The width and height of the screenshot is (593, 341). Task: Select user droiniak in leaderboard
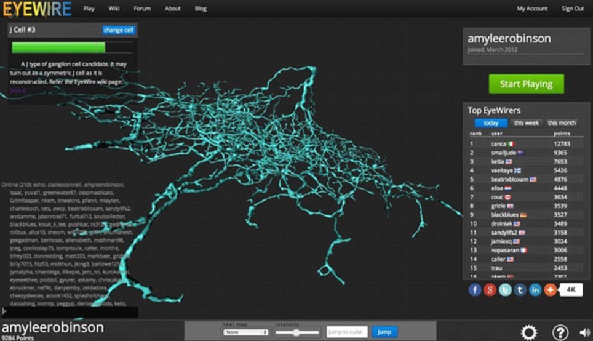tap(501, 223)
